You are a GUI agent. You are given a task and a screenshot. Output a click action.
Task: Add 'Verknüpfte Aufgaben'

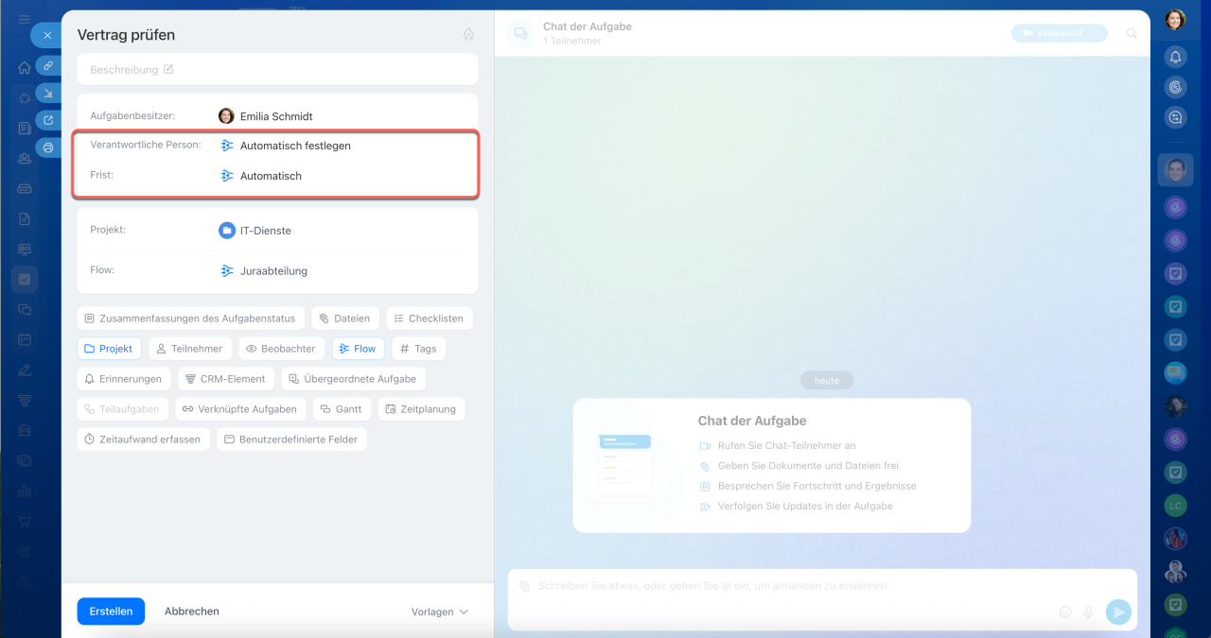click(239, 409)
